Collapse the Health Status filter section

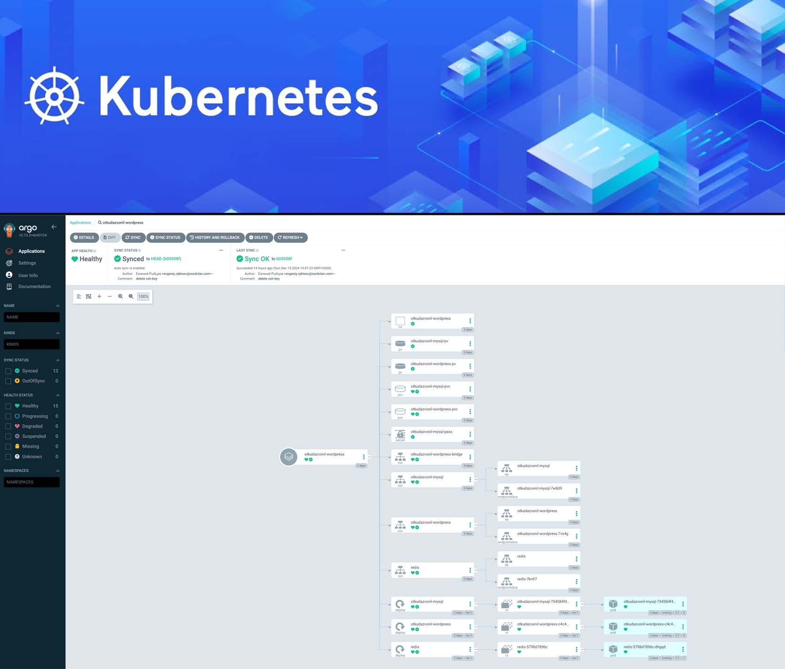coord(58,395)
